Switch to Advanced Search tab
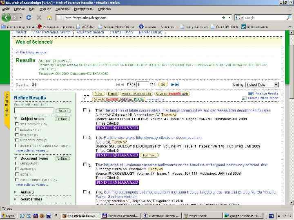 click(x=90, y=32)
